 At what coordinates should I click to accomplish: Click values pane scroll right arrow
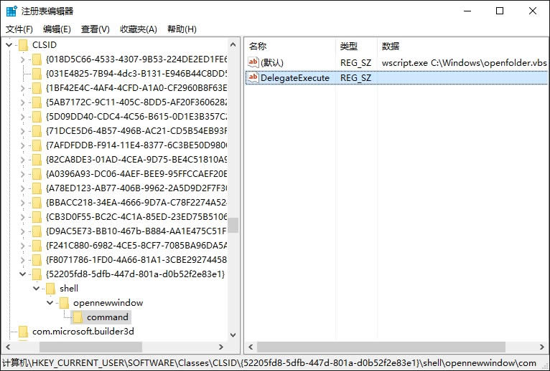pyautogui.click(x=542, y=347)
